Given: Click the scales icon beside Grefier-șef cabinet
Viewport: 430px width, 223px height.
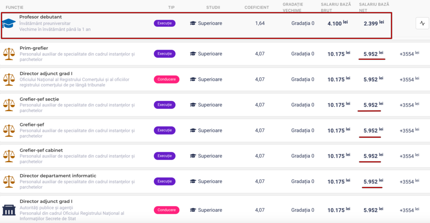Looking at the screenshot, I should (9, 156).
